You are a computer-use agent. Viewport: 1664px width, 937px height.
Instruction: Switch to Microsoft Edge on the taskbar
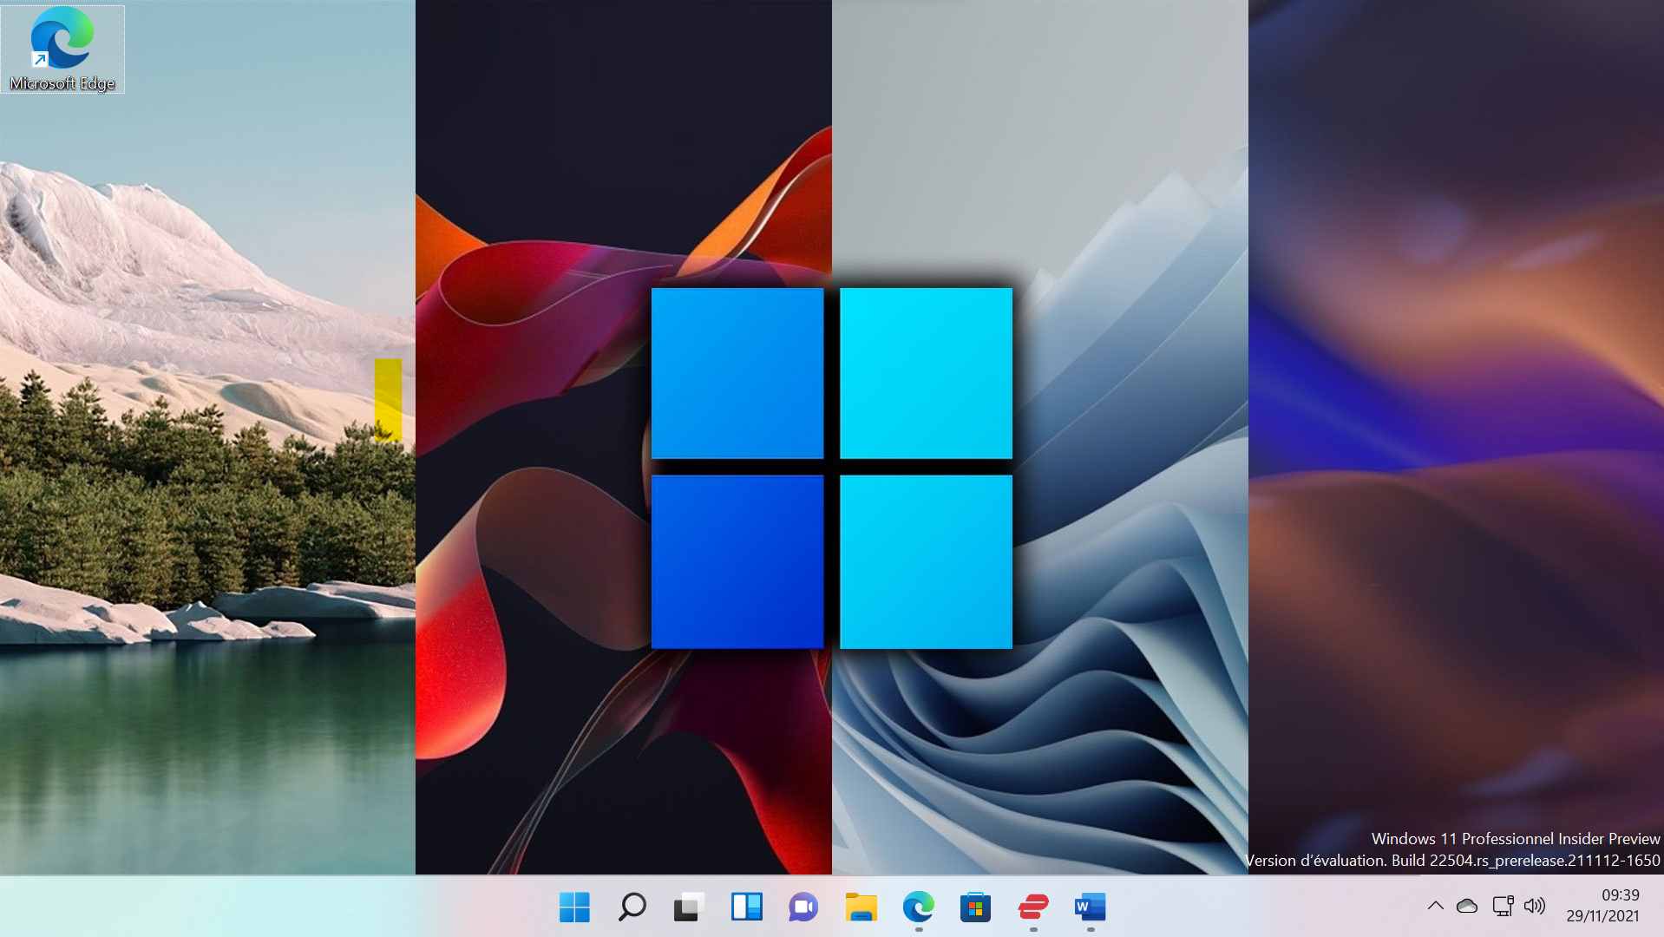pos(918,908)
